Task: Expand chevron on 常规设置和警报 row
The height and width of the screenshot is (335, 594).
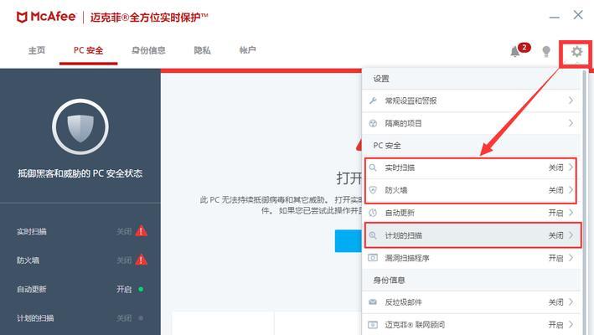Action: pyautogui.click(x=571, y=100)
